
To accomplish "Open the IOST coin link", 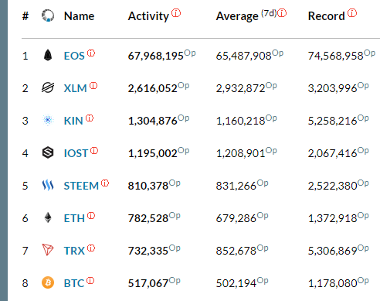I will (76, 153).
